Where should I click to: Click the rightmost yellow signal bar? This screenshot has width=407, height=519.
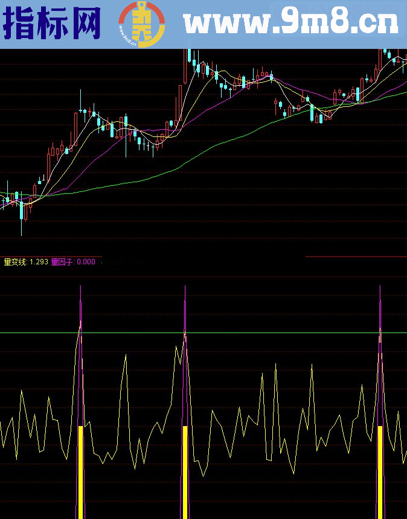point(380,471)
